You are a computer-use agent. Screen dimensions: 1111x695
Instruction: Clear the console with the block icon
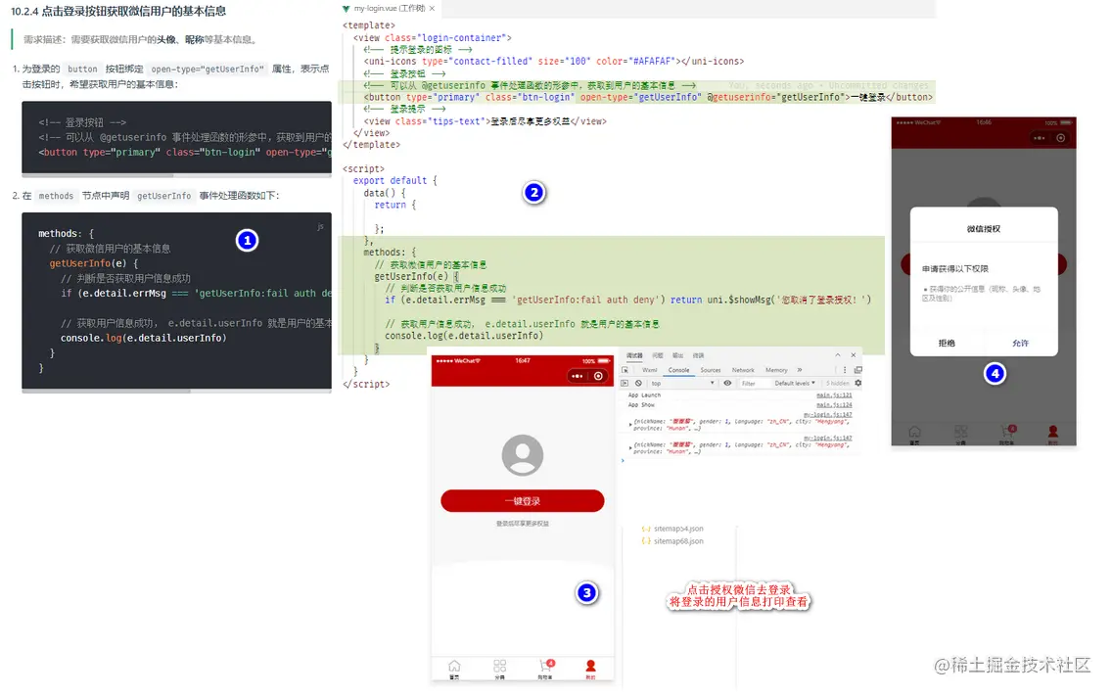pyautogui.click(x=638, y=384)
